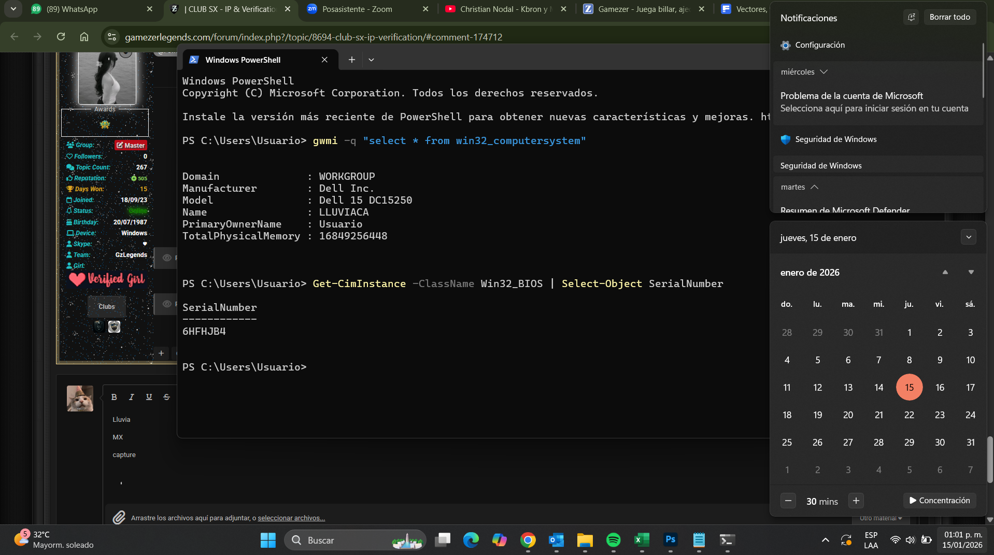This screenshot has width=994, height=555.
Task: Go back in Chrome browser
Action: tap(15, 37)
